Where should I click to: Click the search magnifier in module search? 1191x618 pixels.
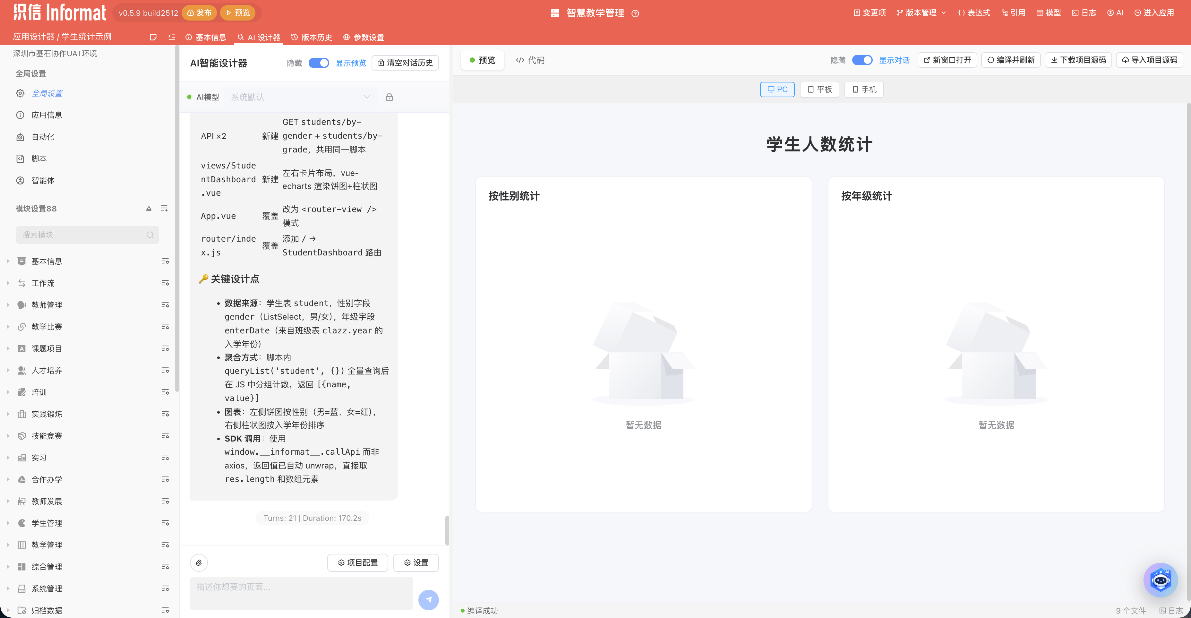[x=150, y=235]
